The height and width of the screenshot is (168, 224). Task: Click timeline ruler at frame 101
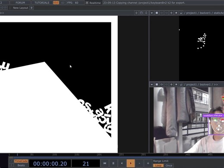click(x=55, y=155)
